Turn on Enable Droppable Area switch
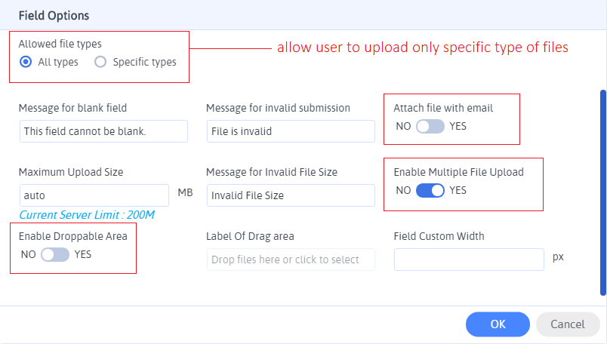This screenshot has width=607, height=344. click(55, 254)
